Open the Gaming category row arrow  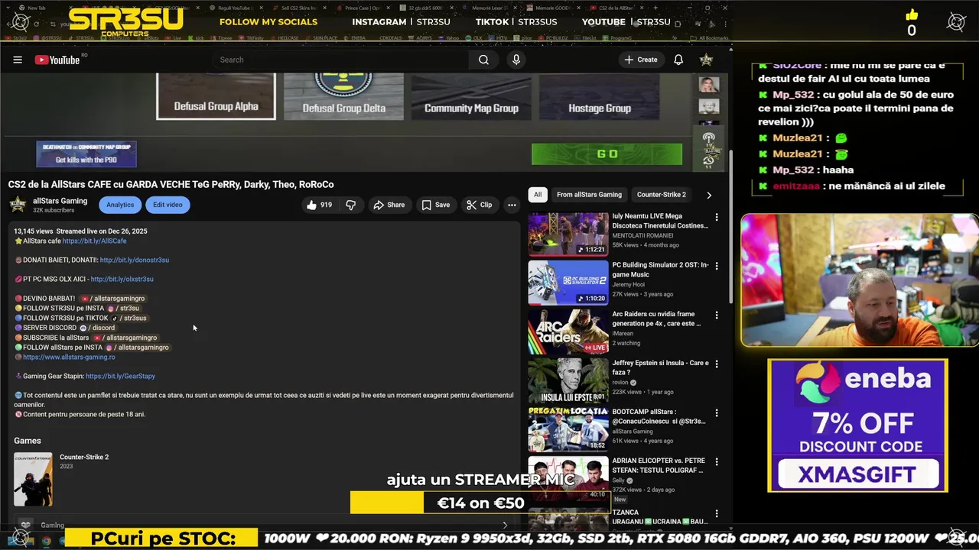[505, 525]
